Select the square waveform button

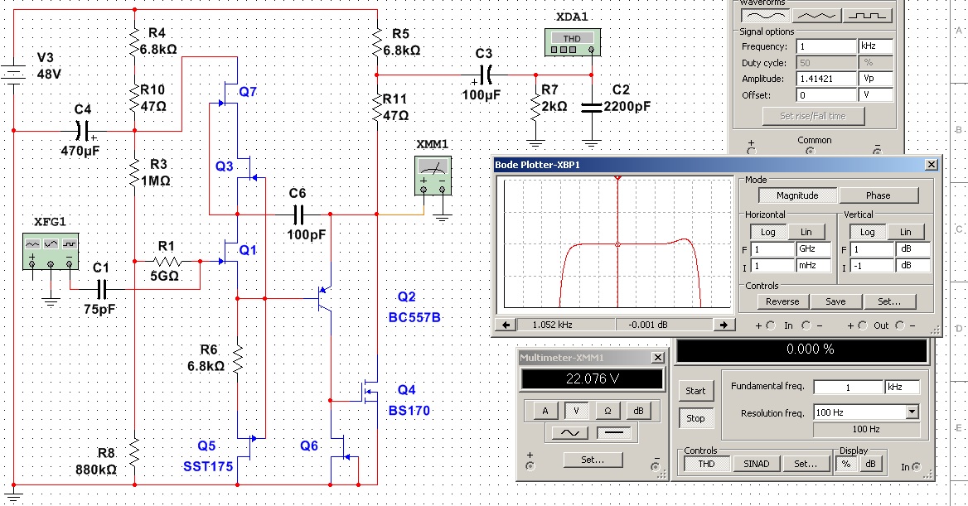pyautogui.click(x=868, y=14)
